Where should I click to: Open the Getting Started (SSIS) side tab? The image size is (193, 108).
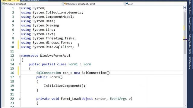click(190, 44)
